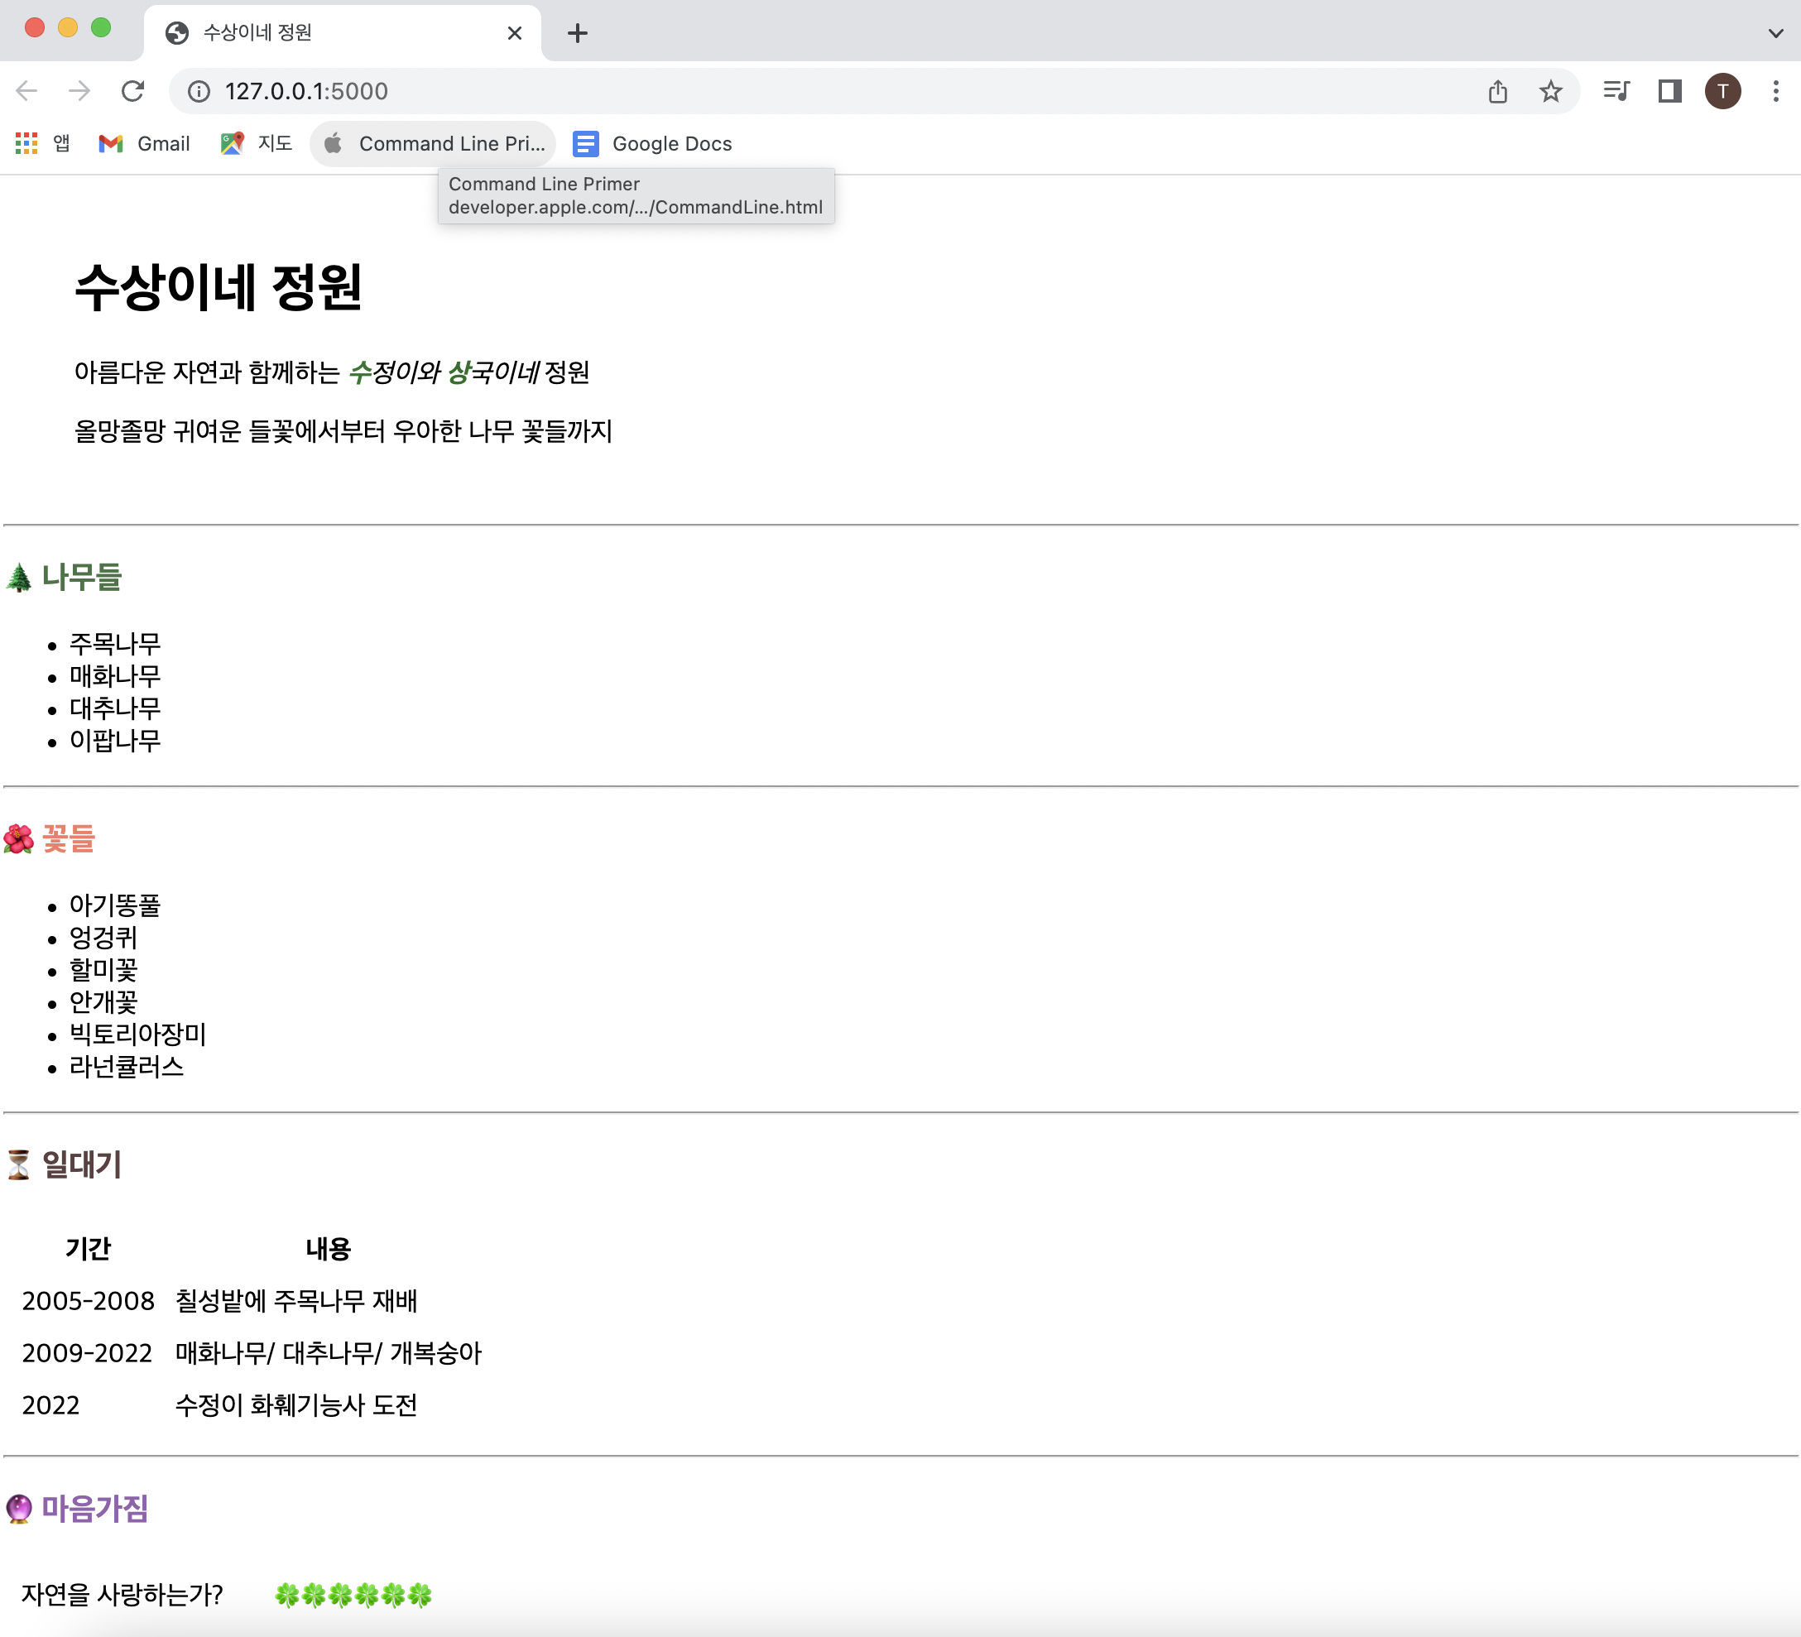Open the profile avatar T
This screenshot has height=1637, width=1801.
point(1722,91)
